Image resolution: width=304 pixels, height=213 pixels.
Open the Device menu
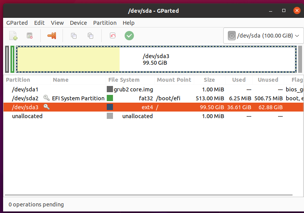(x=78, y=23)
